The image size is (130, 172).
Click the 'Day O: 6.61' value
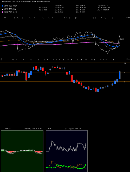point(59,6)
